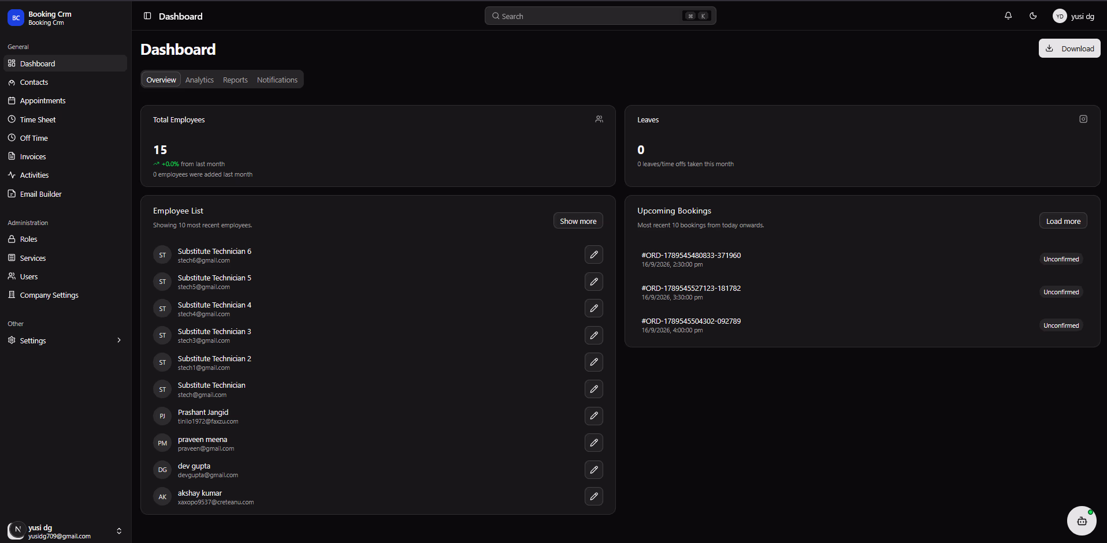Open Roles under Administration
The width and height of the screenshot is (1107, 543).
coord(65,239)
